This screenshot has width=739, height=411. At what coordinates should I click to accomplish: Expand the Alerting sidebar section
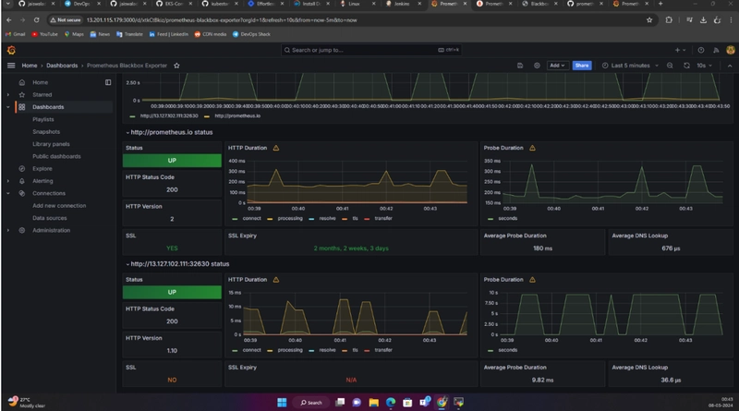point(8,181)
